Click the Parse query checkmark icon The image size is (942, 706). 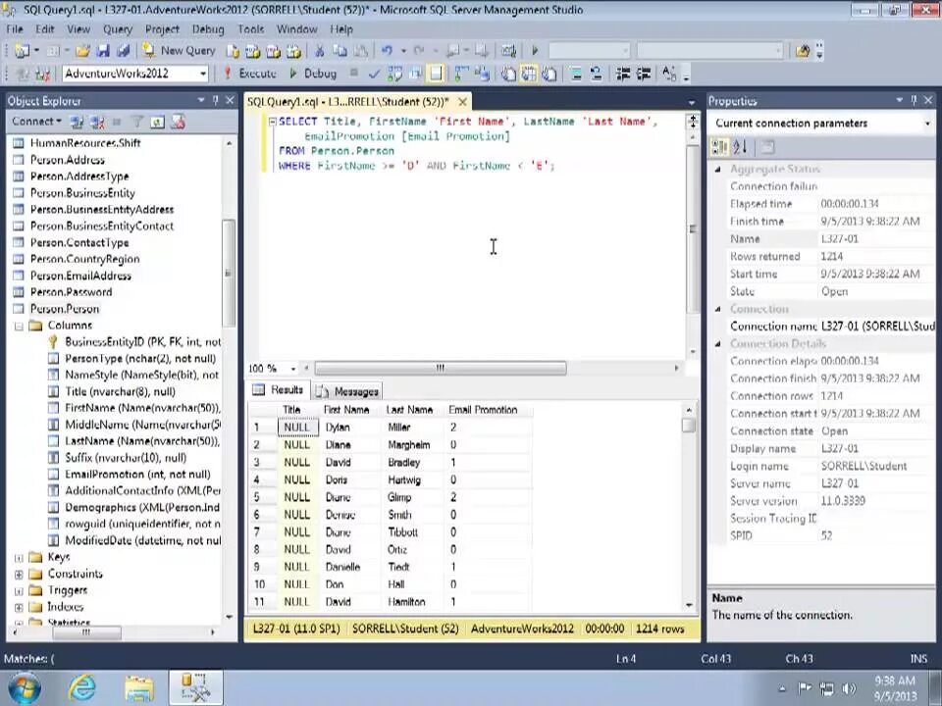374,74
